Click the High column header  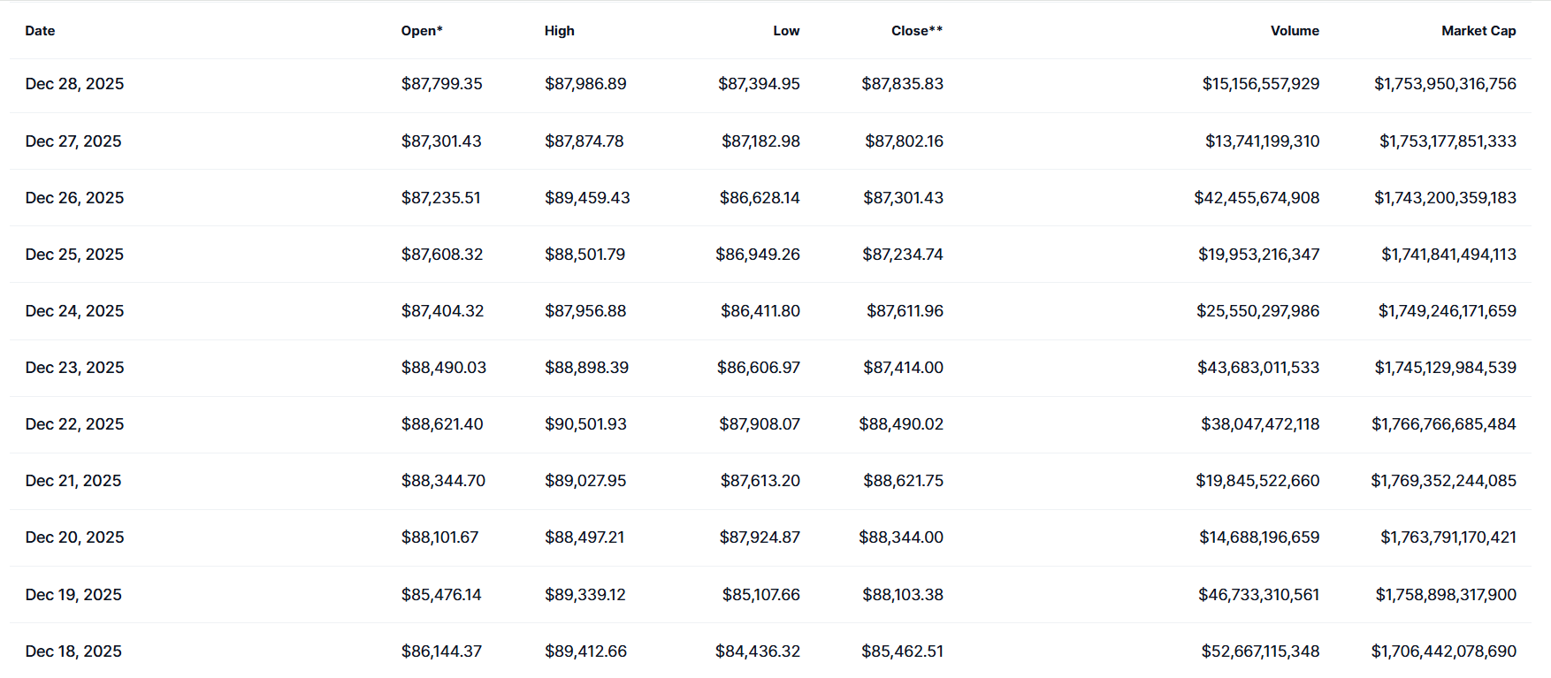559,31
